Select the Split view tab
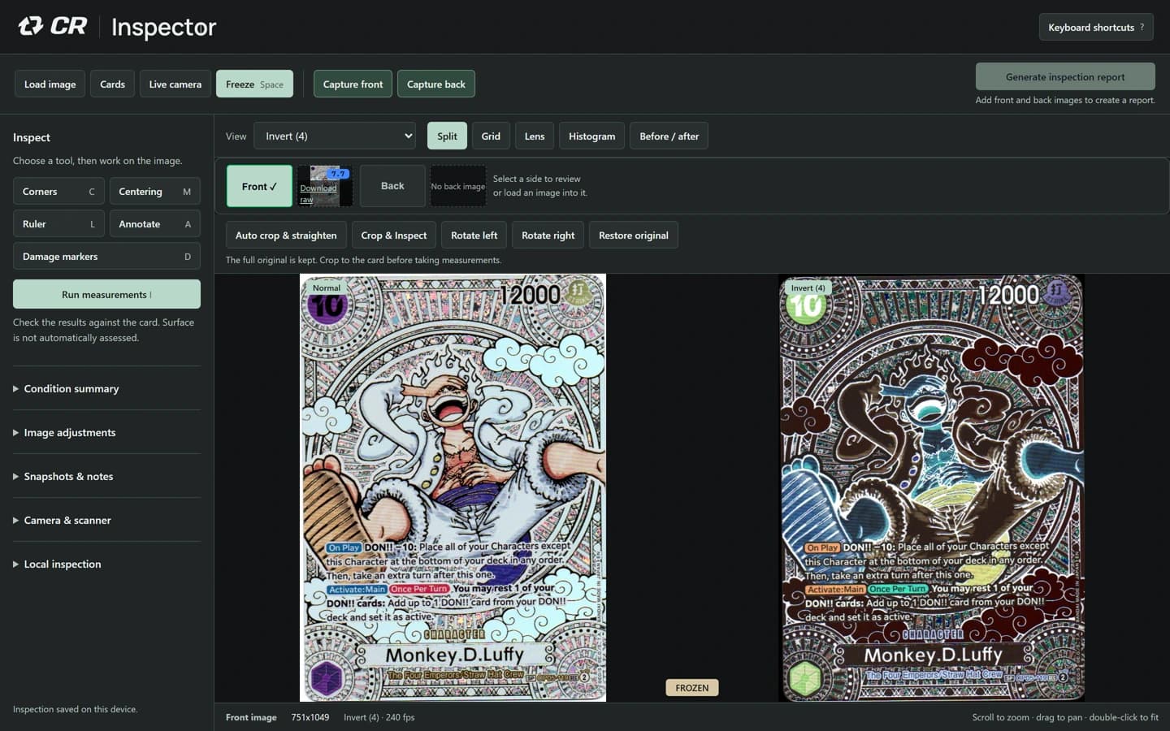Viewport: 1170px width, 731px height. pyautogui.click(x=447, y=136)
